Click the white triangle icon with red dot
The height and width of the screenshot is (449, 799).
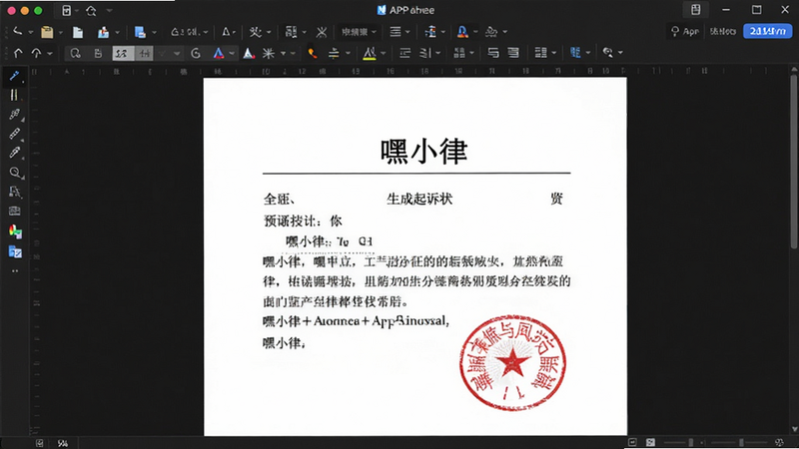tap(249, 53)
